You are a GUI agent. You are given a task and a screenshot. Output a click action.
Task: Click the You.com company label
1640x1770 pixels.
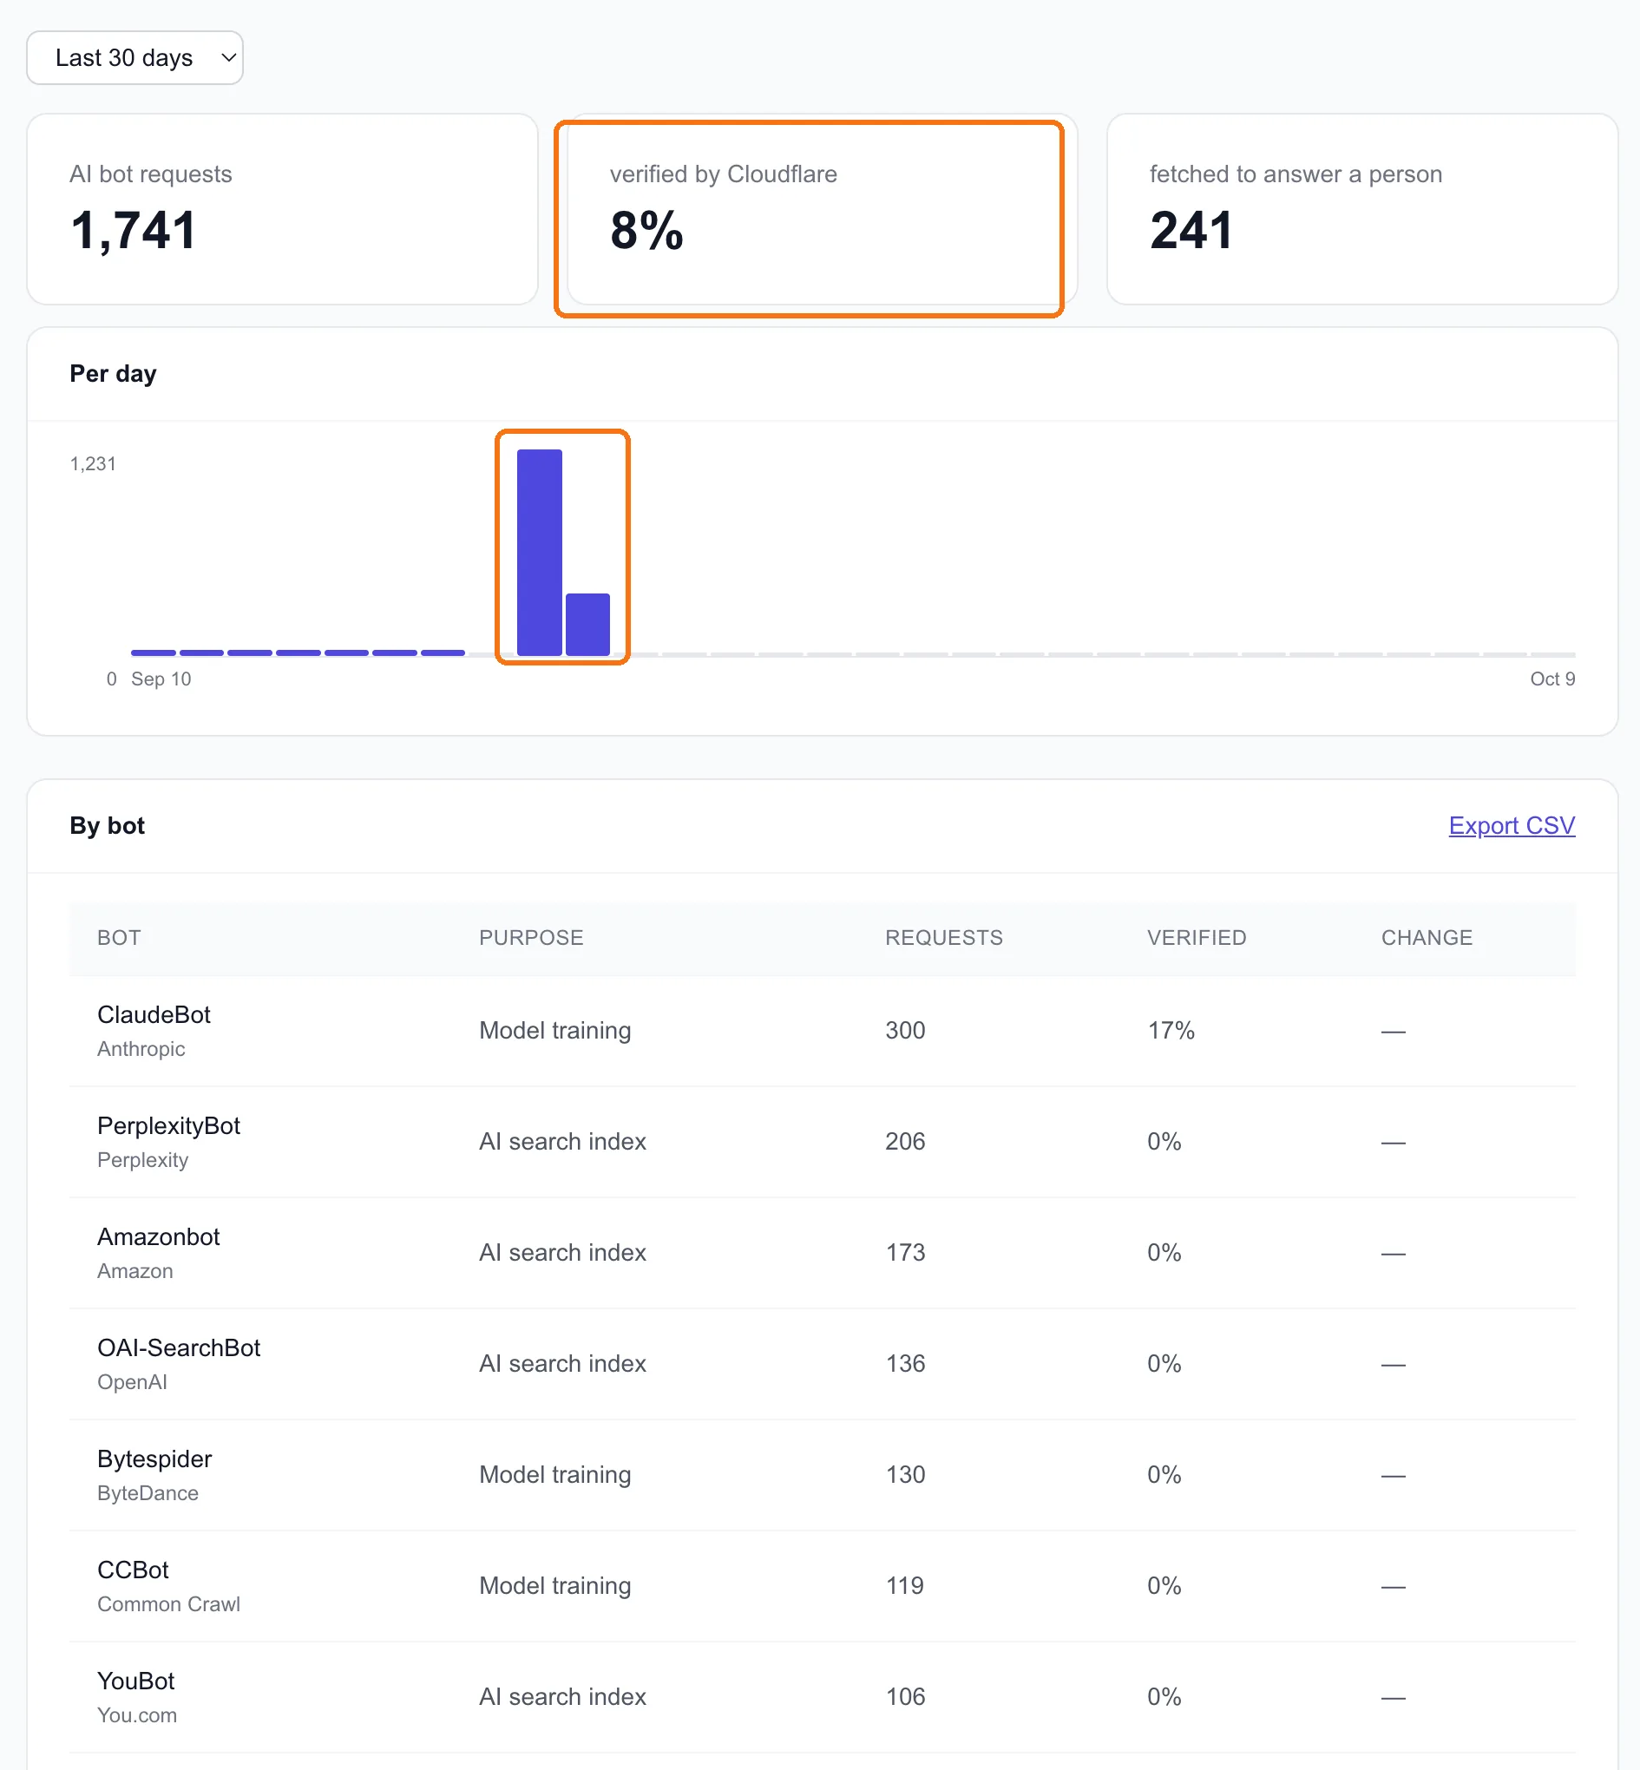pyautogui.click(x=137, y=1715)
